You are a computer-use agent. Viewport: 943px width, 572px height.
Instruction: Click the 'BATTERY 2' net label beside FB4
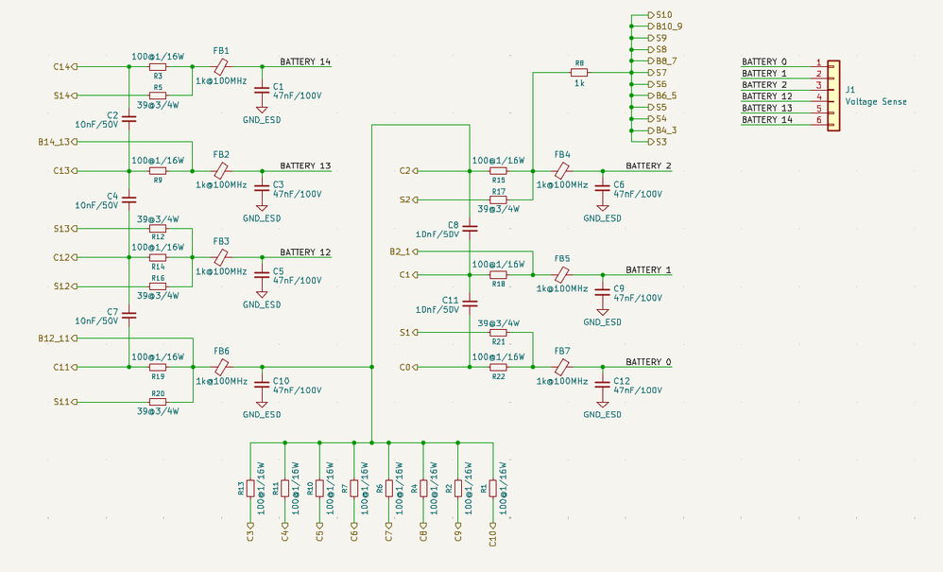(648, 165)
